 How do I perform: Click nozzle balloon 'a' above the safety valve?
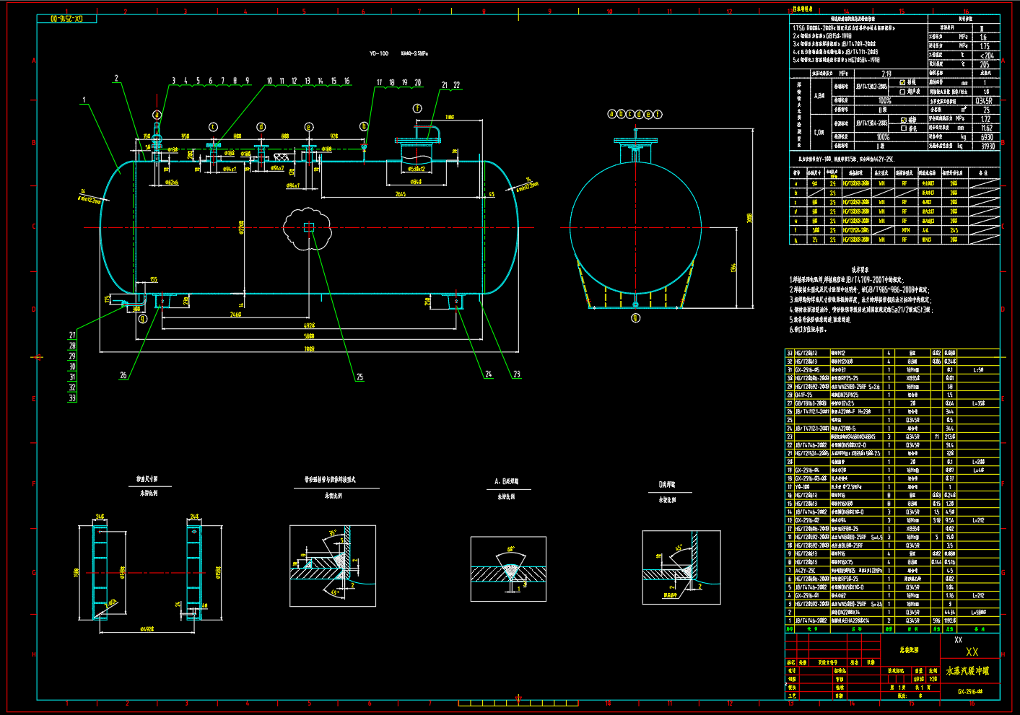pyautogui.click(x=157, y=115)
